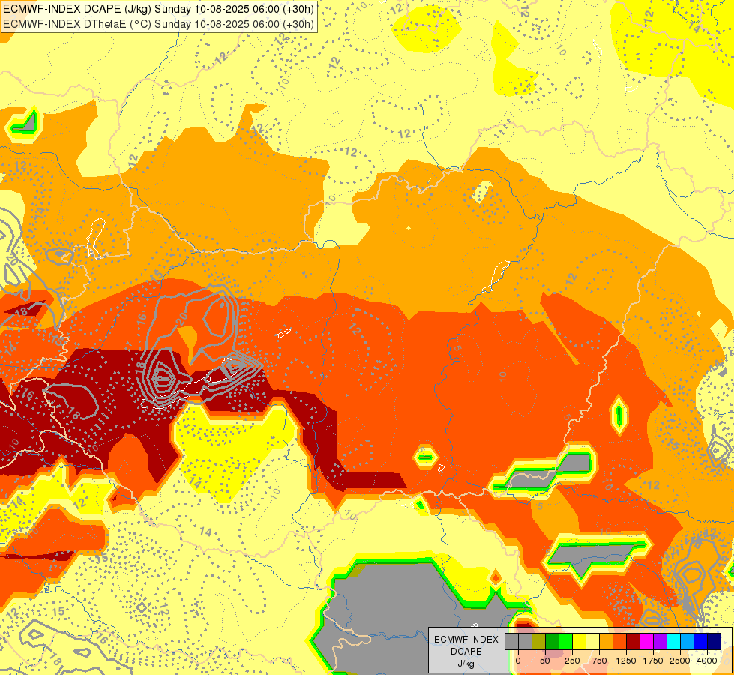
Task: Click the DThetaE (°C) title line
Action: point(158,24)
